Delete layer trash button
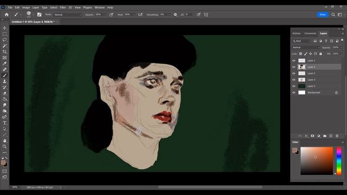The width and height of the screenshot is (347, 195). (337, 136)
